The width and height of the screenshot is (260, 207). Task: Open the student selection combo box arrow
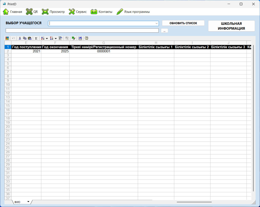(156, 24)
